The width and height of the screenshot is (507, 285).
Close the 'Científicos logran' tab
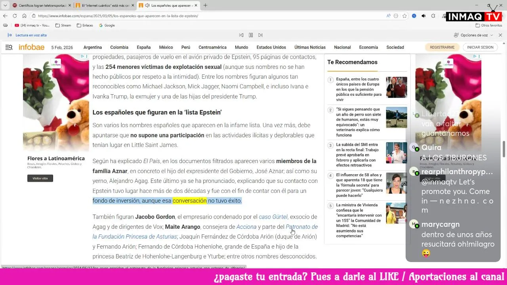pyautogui.click(x=69, y=6)
